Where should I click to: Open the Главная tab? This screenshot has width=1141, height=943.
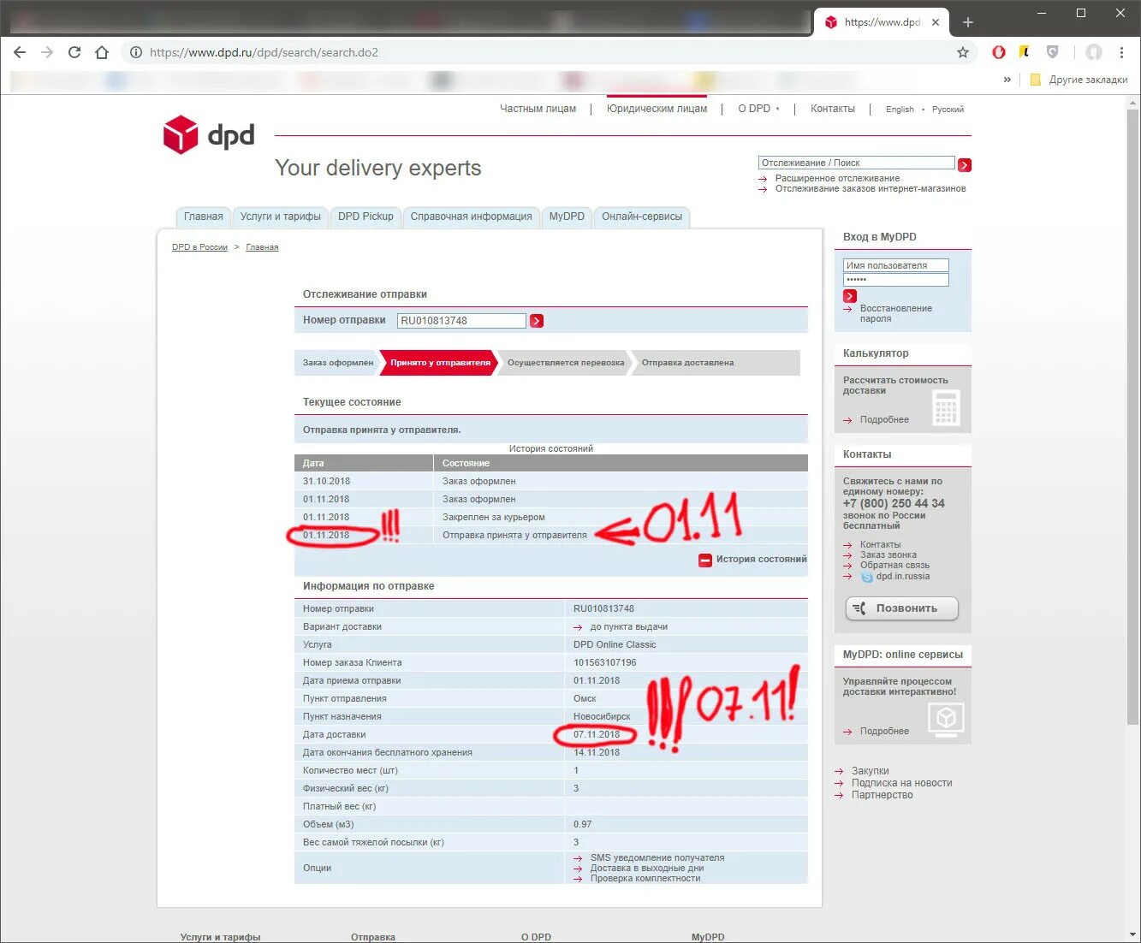click(x=203, y=216)
